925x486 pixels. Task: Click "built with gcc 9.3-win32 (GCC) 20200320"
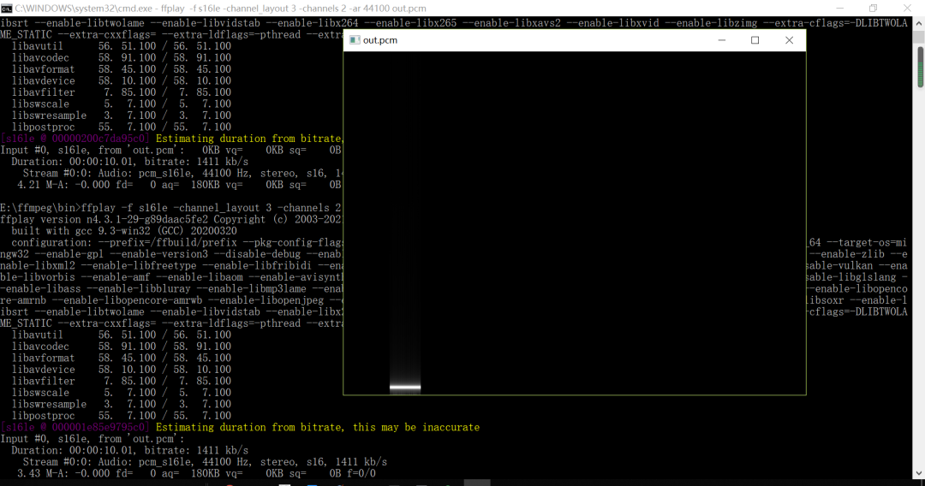124,231
